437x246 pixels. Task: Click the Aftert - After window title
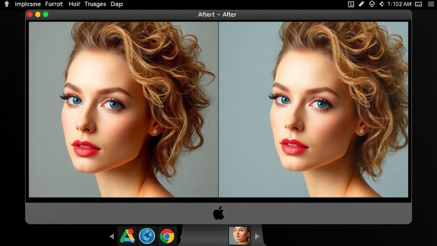[218, 14]
